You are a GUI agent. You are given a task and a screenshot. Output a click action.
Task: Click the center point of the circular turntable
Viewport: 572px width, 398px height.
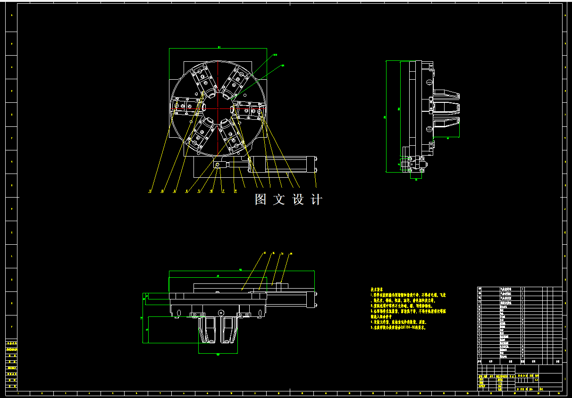218,108
